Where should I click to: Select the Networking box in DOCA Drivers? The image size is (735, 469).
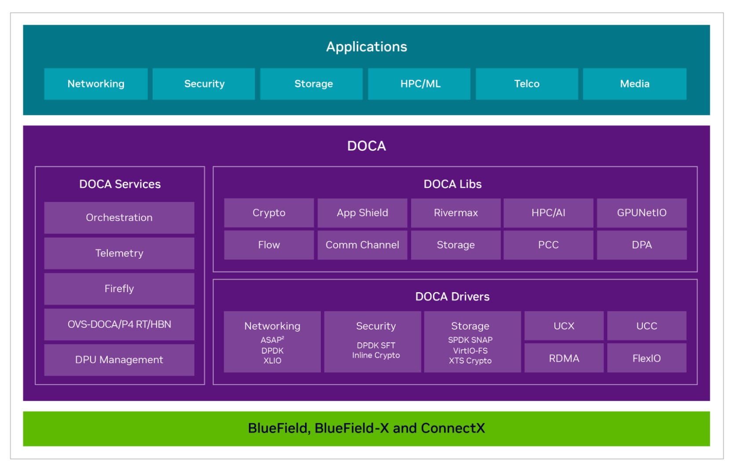click(272, 342)
